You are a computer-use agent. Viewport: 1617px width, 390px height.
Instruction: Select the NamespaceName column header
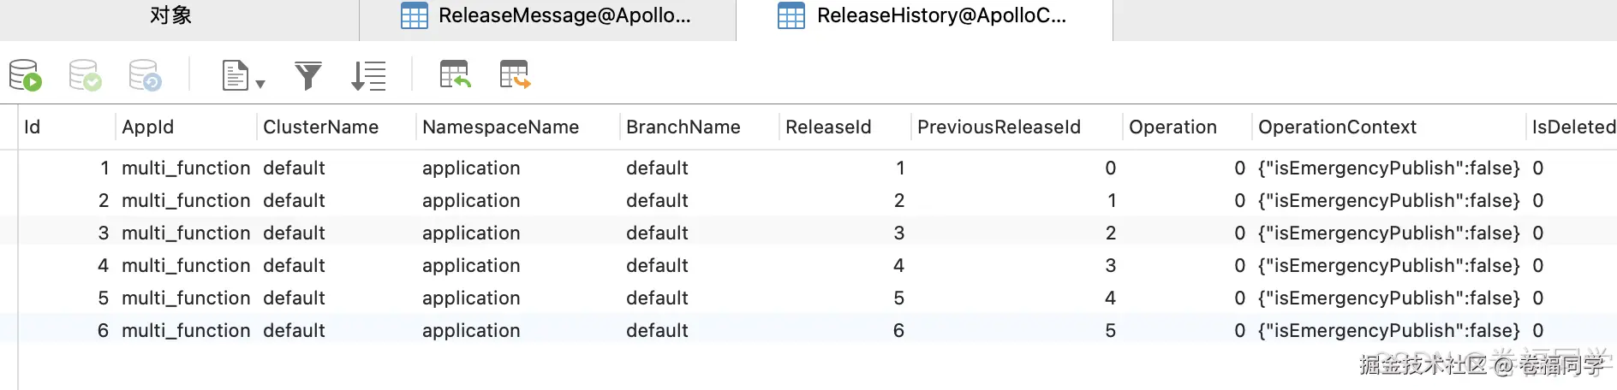click(x=500, y=127)
